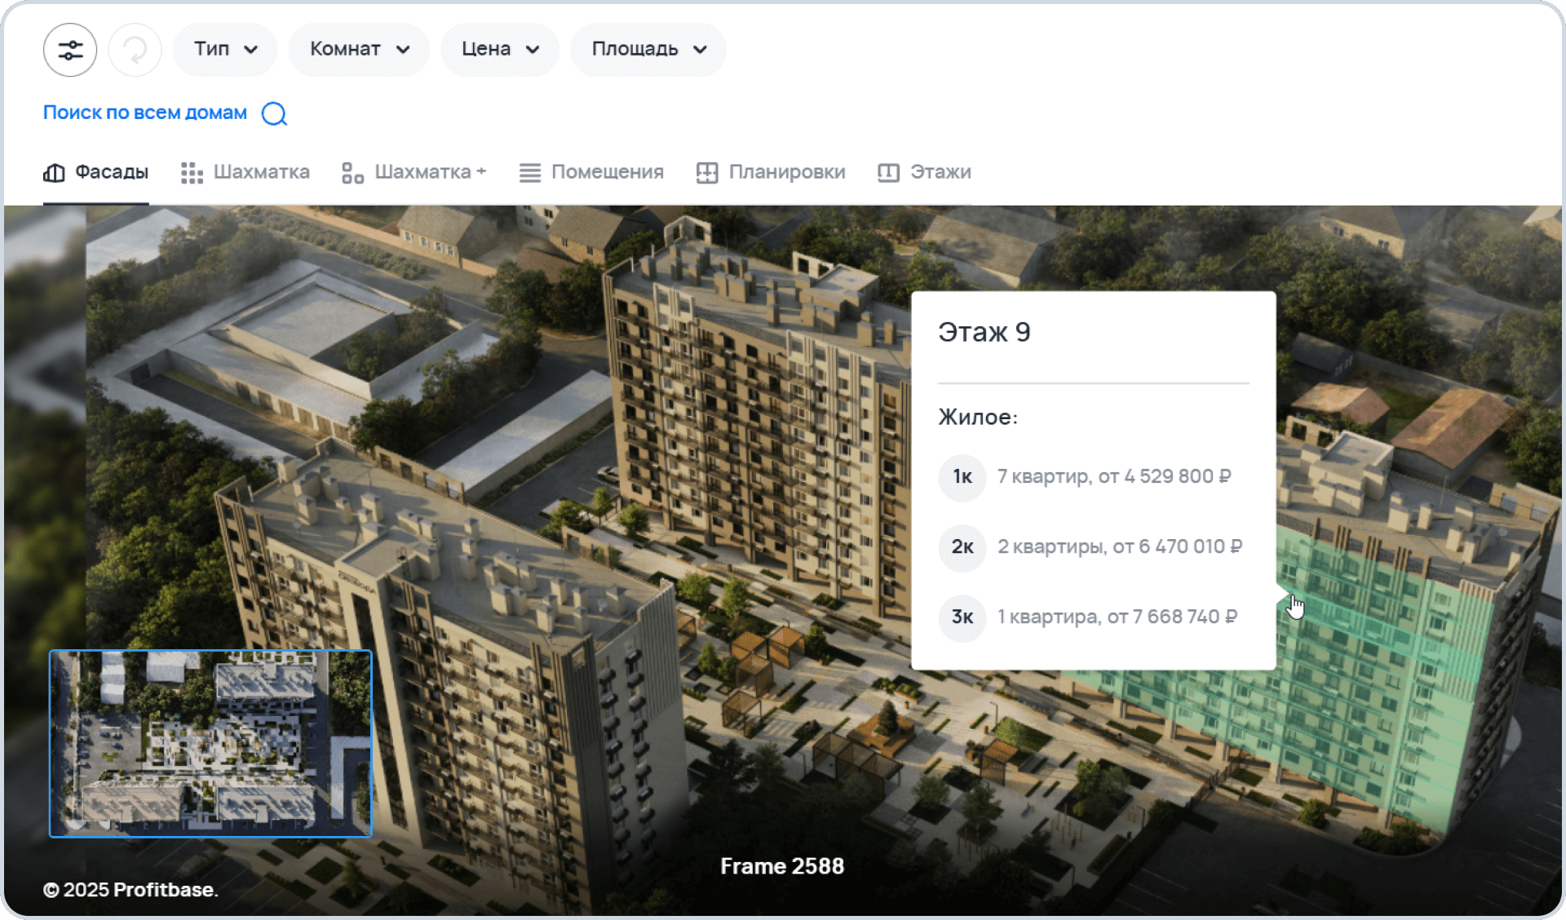Click the reset filters circular arrow
The height and width of the screenshot is (920, 1566).
coord(135,50)
